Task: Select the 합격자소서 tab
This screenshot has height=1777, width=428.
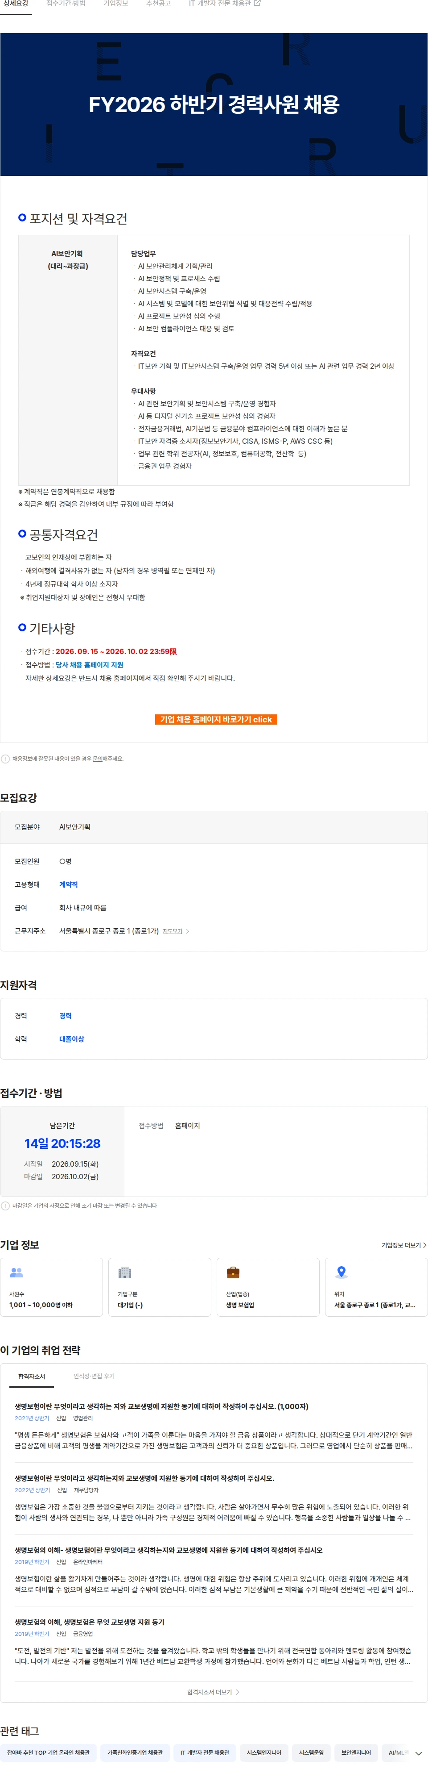Action: 32,1376
